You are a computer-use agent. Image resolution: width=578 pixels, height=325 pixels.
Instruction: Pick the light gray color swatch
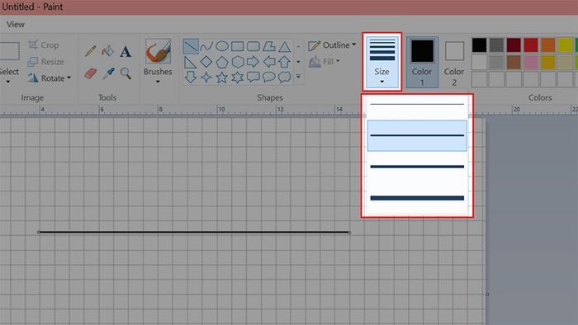[x=496, y=62]
